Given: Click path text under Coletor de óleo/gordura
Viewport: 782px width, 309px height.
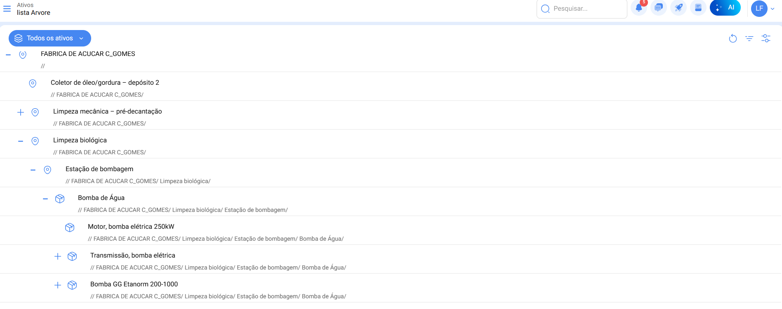Looking at the screenshot, I should pos(97,95).
